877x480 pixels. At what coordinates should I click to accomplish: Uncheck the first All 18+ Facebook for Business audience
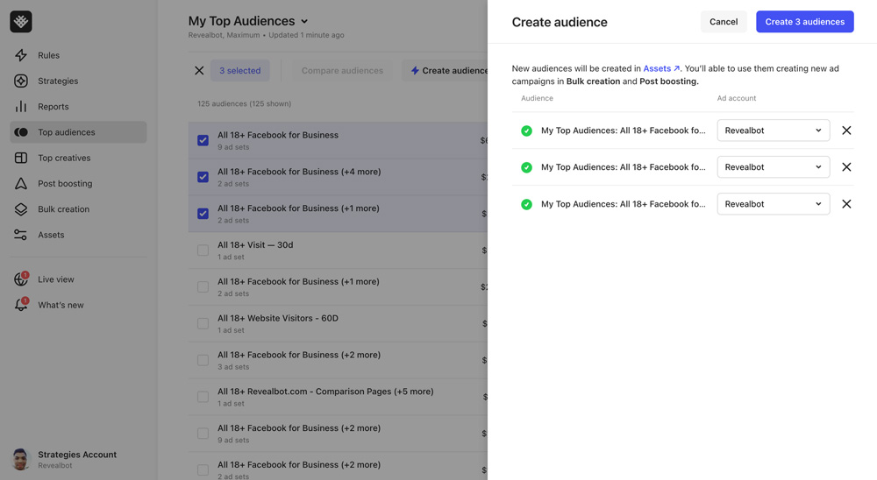(203, 140)
